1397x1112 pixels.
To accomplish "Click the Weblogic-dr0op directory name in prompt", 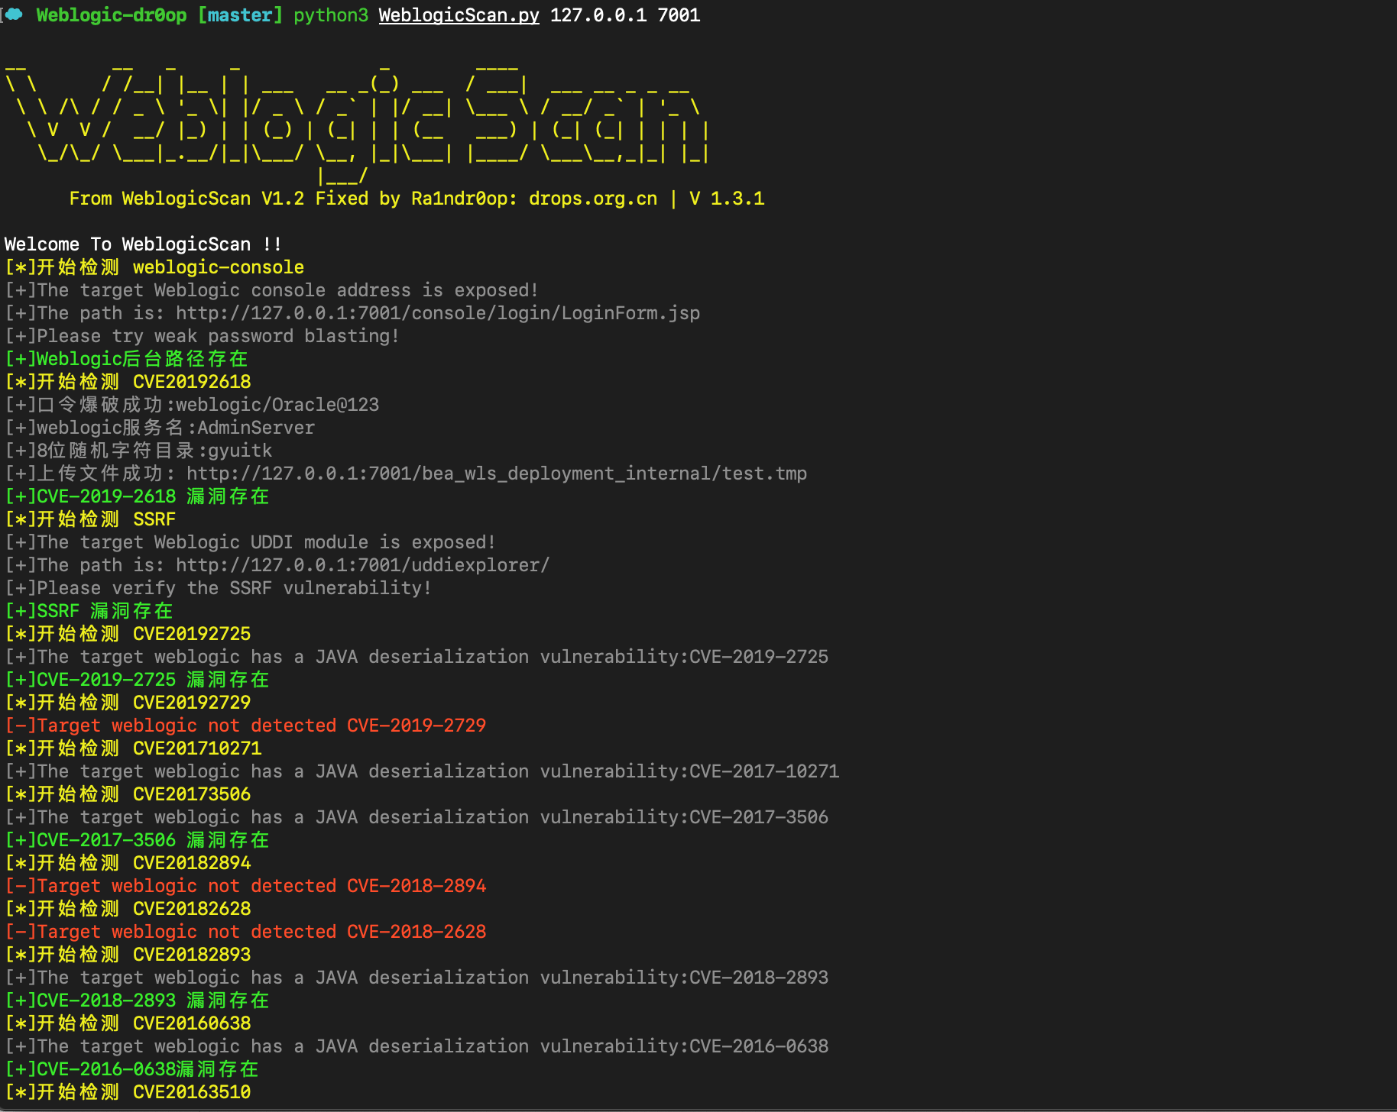I will coord(112,15).
